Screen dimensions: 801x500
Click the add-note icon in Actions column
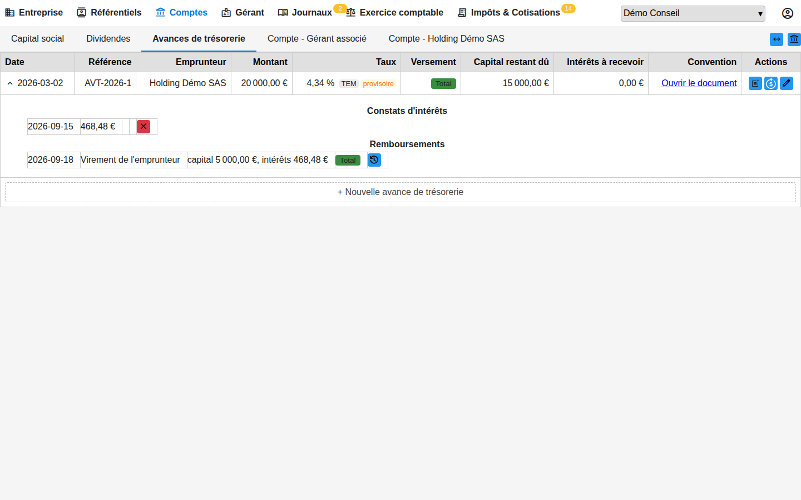[755, 83]
